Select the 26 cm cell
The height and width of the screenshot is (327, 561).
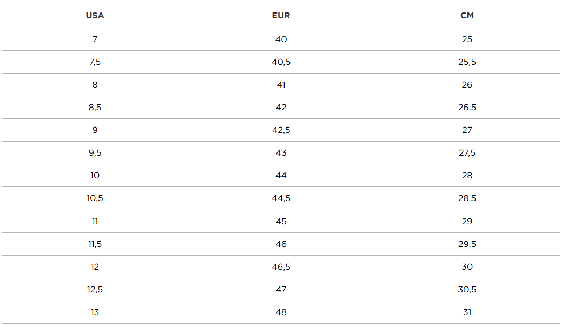coord(467,85)
